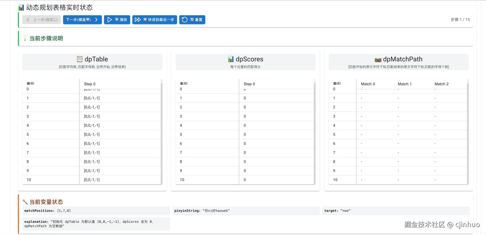Click the bar chart icon beside dpScores
This screenshot has width=486, height=235.
(x=231, y=59)
